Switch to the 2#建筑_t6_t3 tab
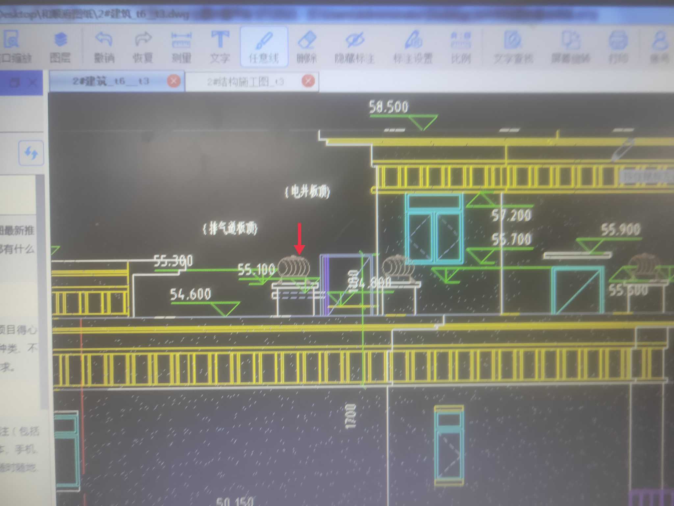 tap(111, 81)
